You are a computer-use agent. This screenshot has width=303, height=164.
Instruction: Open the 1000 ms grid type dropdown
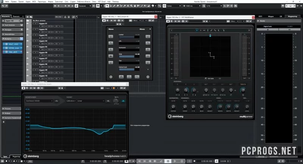click(x=192, y=6)
